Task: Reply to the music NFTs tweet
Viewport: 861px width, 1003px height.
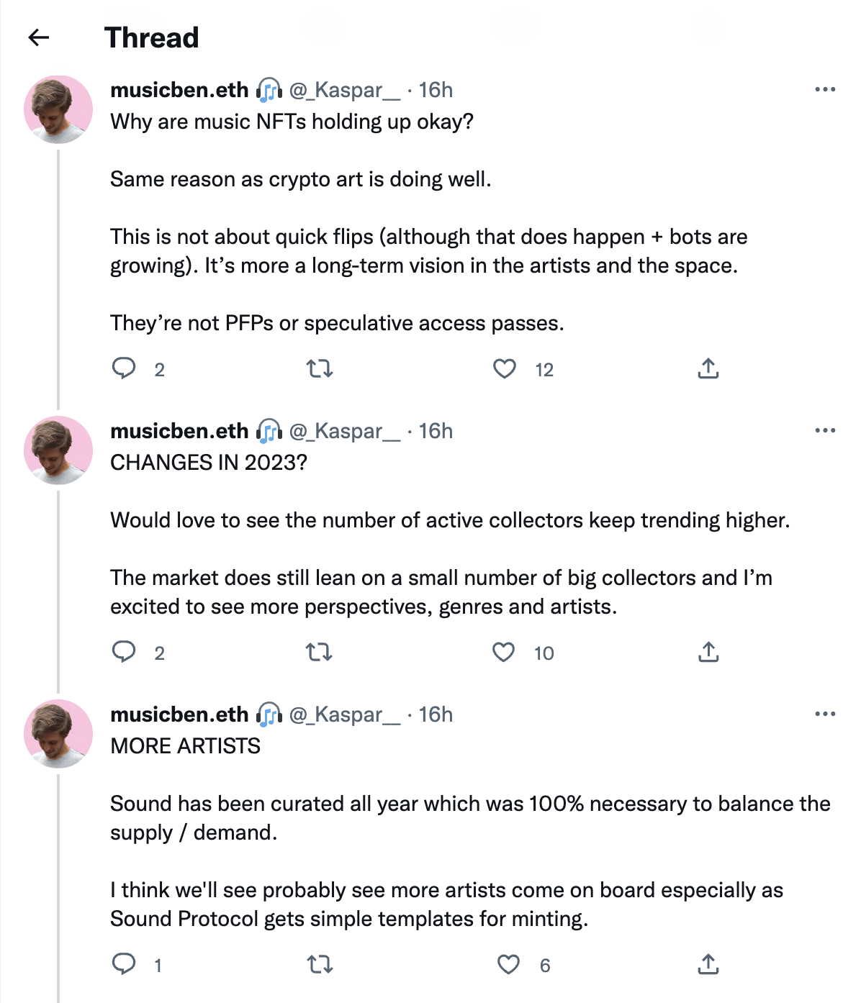Action: tap(124, 368)
